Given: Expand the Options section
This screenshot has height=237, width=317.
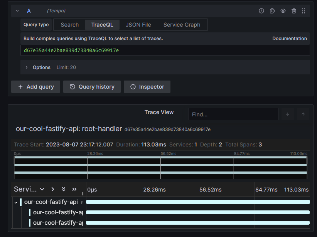Looking at the screenshot, I should [26, 67].
